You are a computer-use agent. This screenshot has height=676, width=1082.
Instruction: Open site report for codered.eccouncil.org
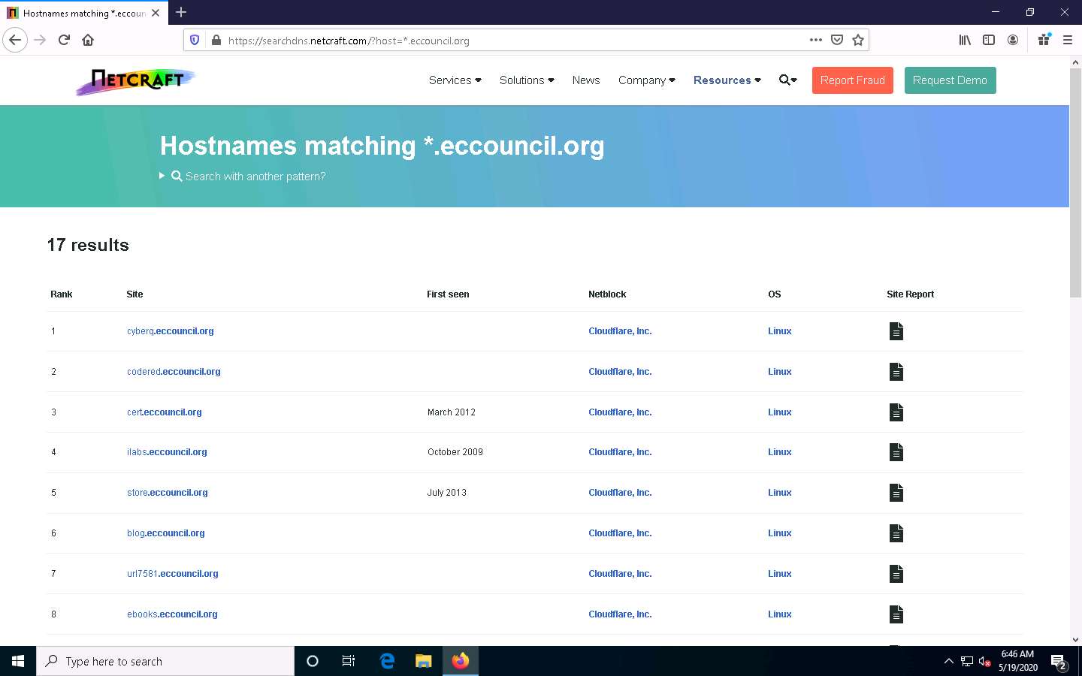click(896, 372)
